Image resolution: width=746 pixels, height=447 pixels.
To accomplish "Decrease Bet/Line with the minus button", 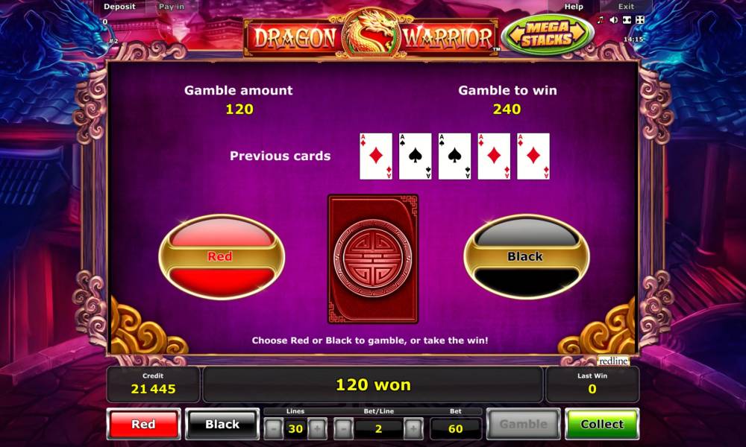I will (343, 428).
